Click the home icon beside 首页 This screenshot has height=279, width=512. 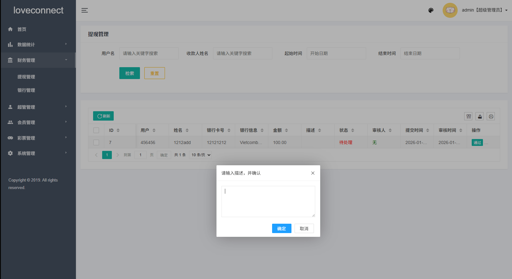(x=10, y=29)
